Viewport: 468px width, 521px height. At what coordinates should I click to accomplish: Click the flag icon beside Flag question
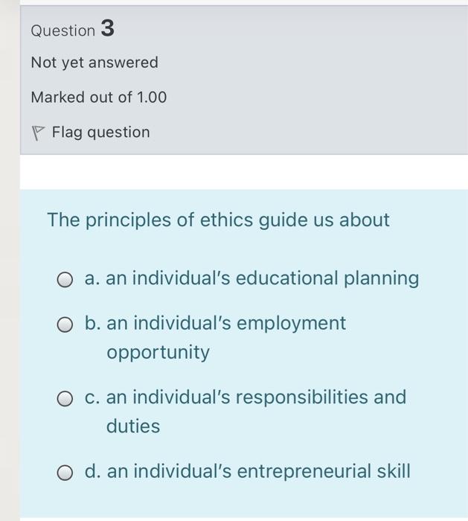click(38, 132)
